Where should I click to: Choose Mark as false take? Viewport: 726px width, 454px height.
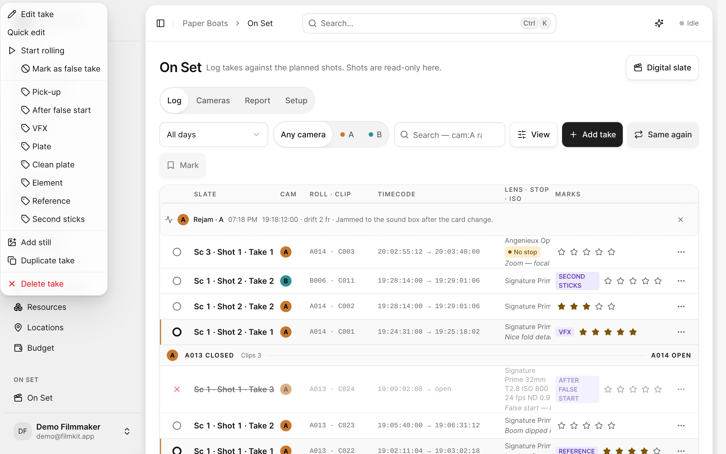[54, 68]
